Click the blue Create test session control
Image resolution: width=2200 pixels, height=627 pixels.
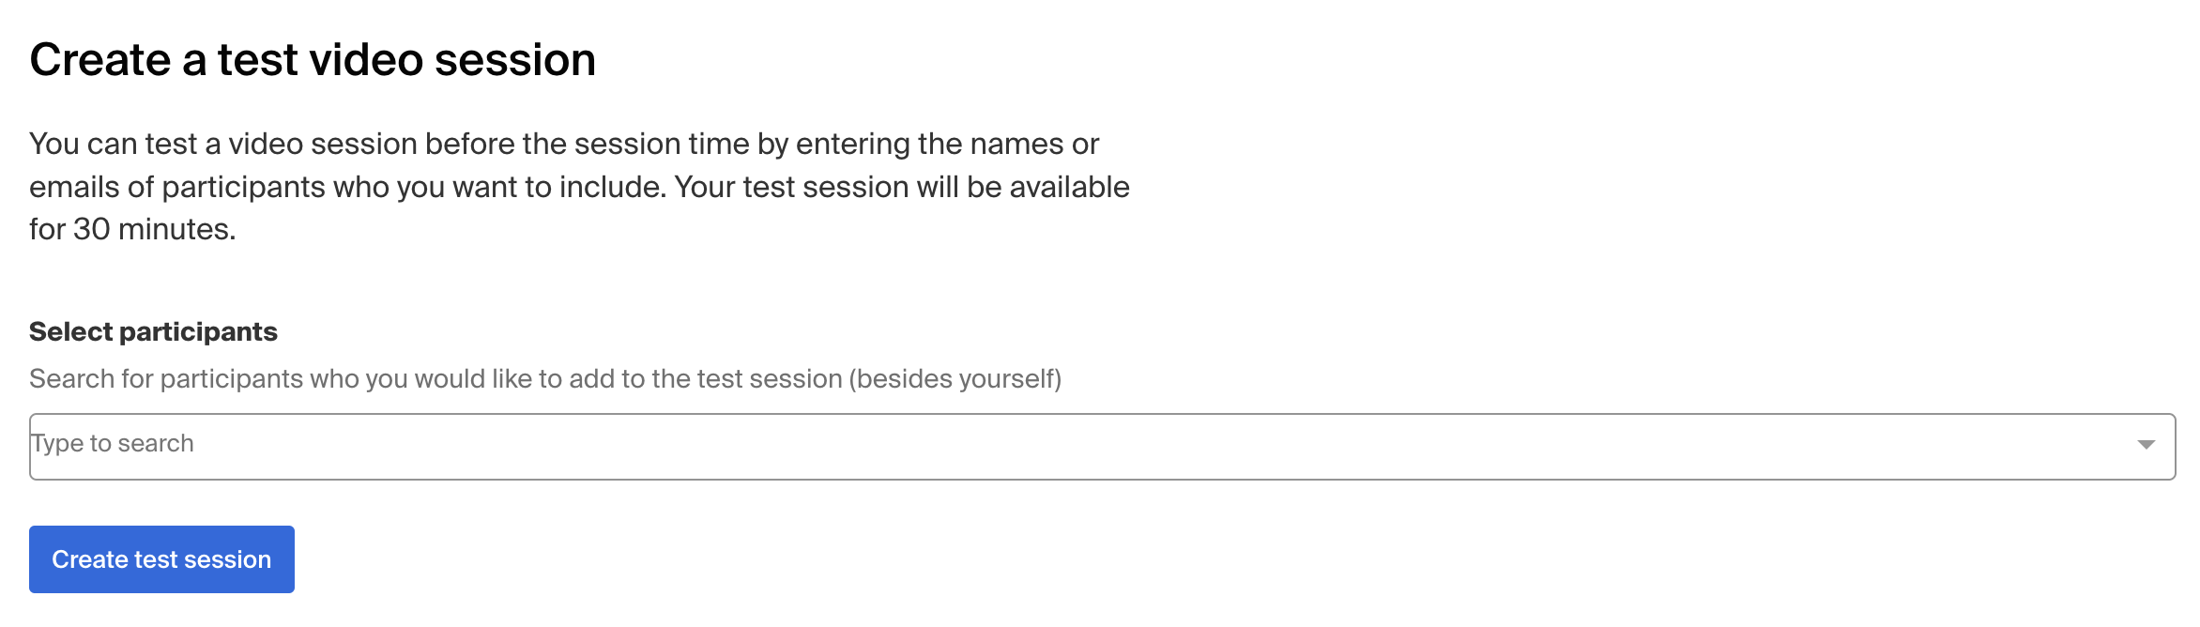[x=161, y=558]
